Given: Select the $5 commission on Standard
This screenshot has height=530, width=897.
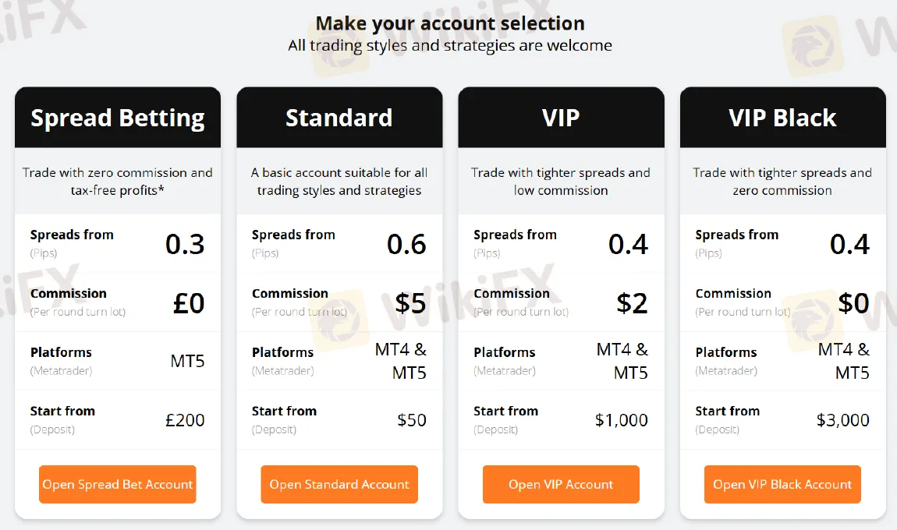Looking at the screenshot, I should (x=410, y=302).
